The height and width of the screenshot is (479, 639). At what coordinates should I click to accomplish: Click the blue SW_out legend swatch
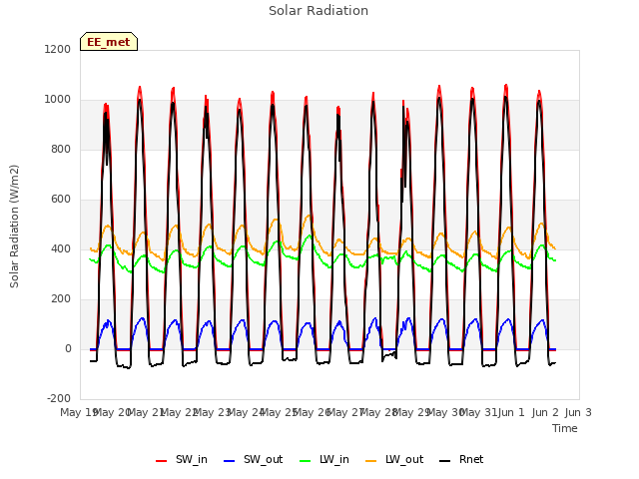click(x=230, y=461)
